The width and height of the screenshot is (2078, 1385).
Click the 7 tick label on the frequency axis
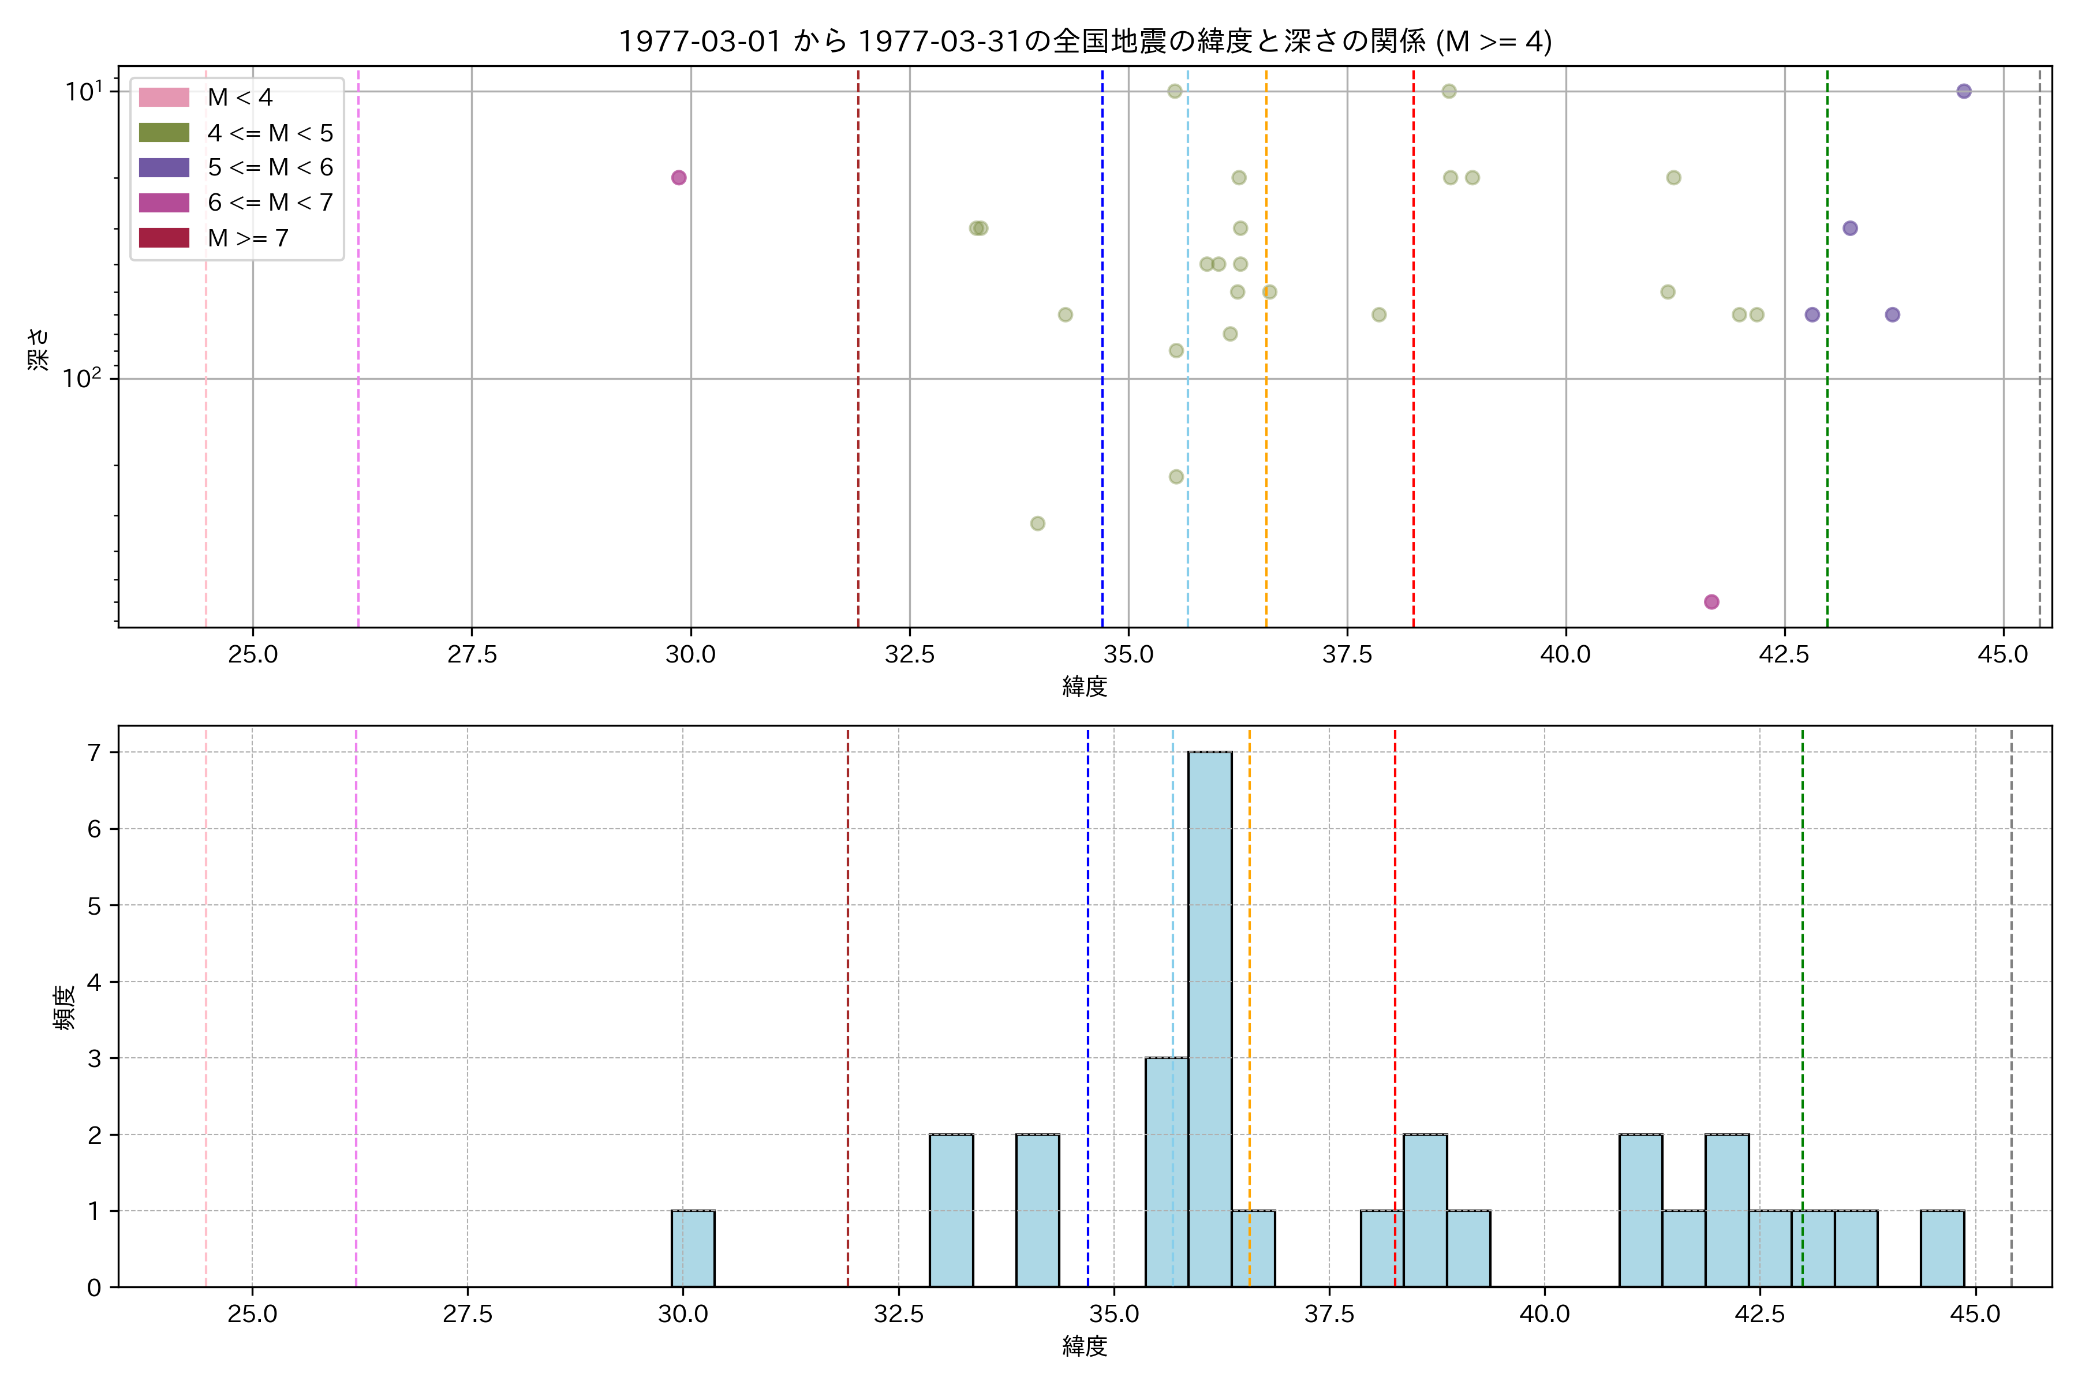[x=94, y=753]
